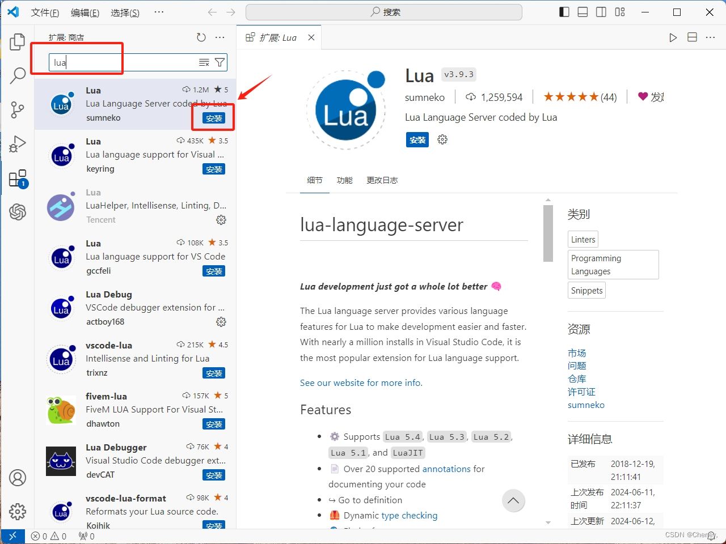Select the Linters category
Image resolution: width=726 pixels, height=544 pixels.
(x=583, y=239)
